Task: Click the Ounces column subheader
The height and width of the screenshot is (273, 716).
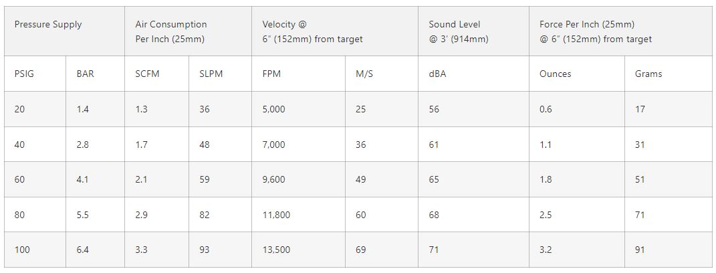Action: 555,74
